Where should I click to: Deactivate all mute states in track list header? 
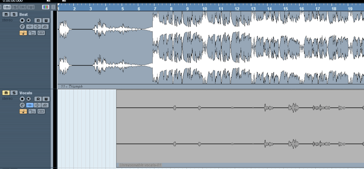click(x=7, y=7)
